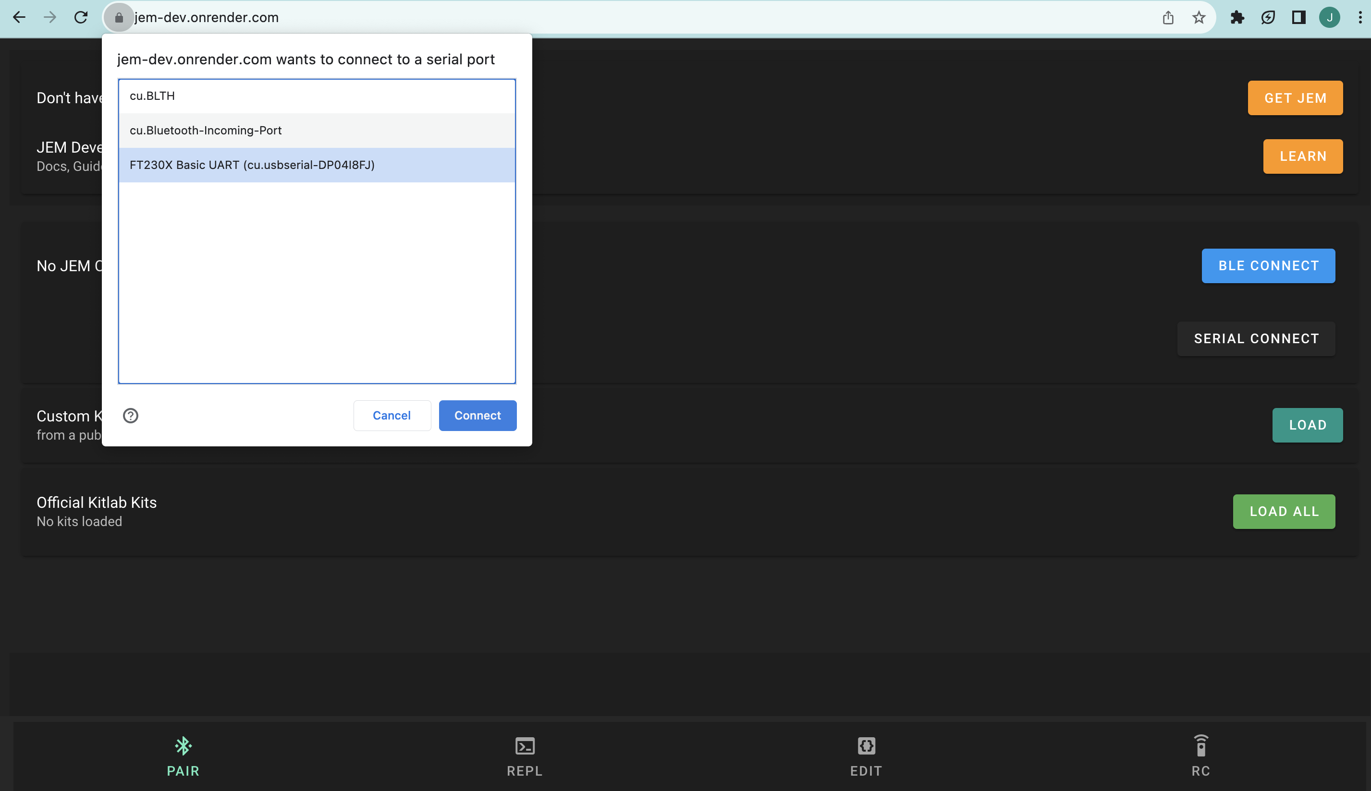Open the EDIT tab
Screen dimensions: 1371x791
pos(866,755)
